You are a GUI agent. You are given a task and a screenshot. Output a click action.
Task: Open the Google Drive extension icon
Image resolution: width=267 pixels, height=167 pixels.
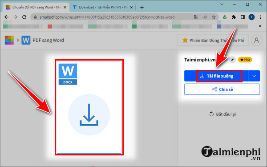tap(225, 17)
